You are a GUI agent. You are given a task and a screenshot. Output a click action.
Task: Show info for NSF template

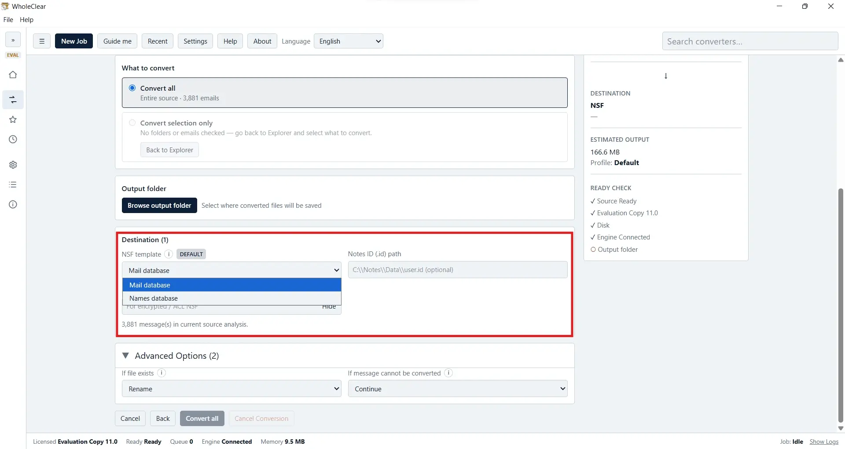tap(169, 254)
